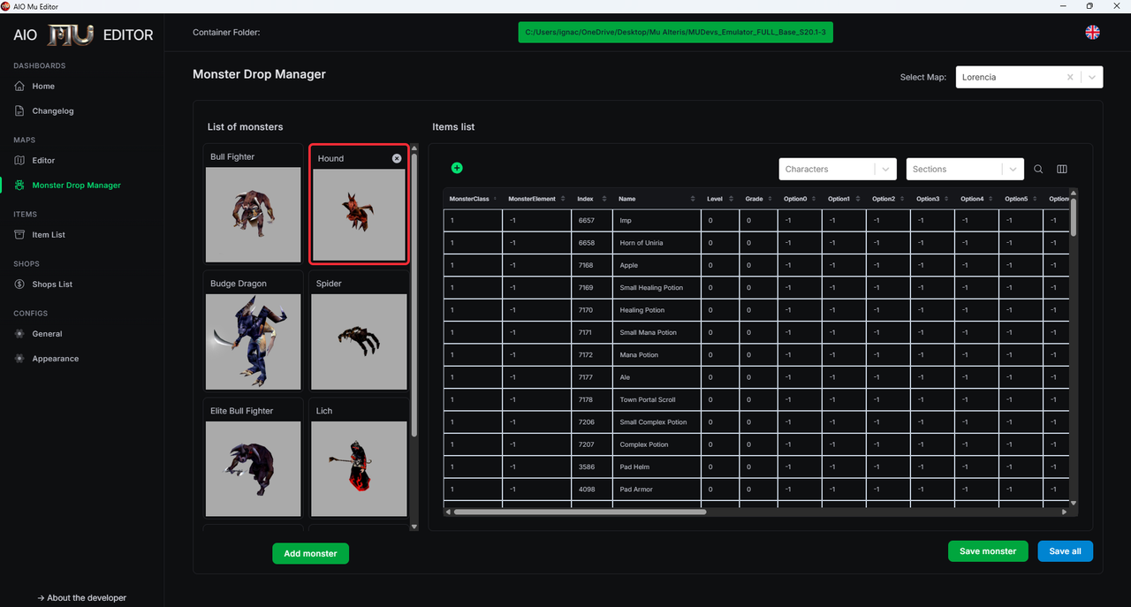Screen dimensions: 1131x607
Task: Click the Imp name cell
Action: 657,220
